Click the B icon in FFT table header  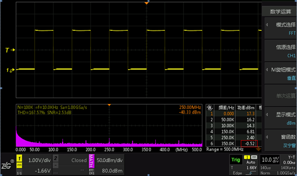click(210, 107)
